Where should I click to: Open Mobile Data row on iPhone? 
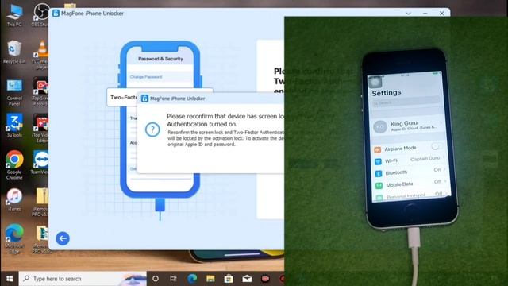(x=411, y=184)
